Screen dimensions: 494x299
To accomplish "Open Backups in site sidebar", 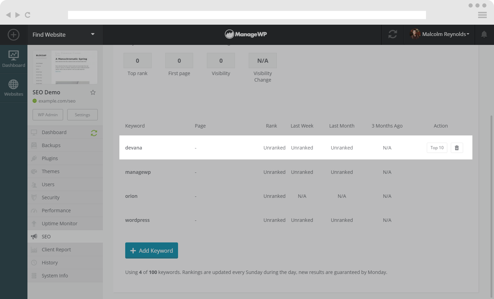I will tap(65, 145).
